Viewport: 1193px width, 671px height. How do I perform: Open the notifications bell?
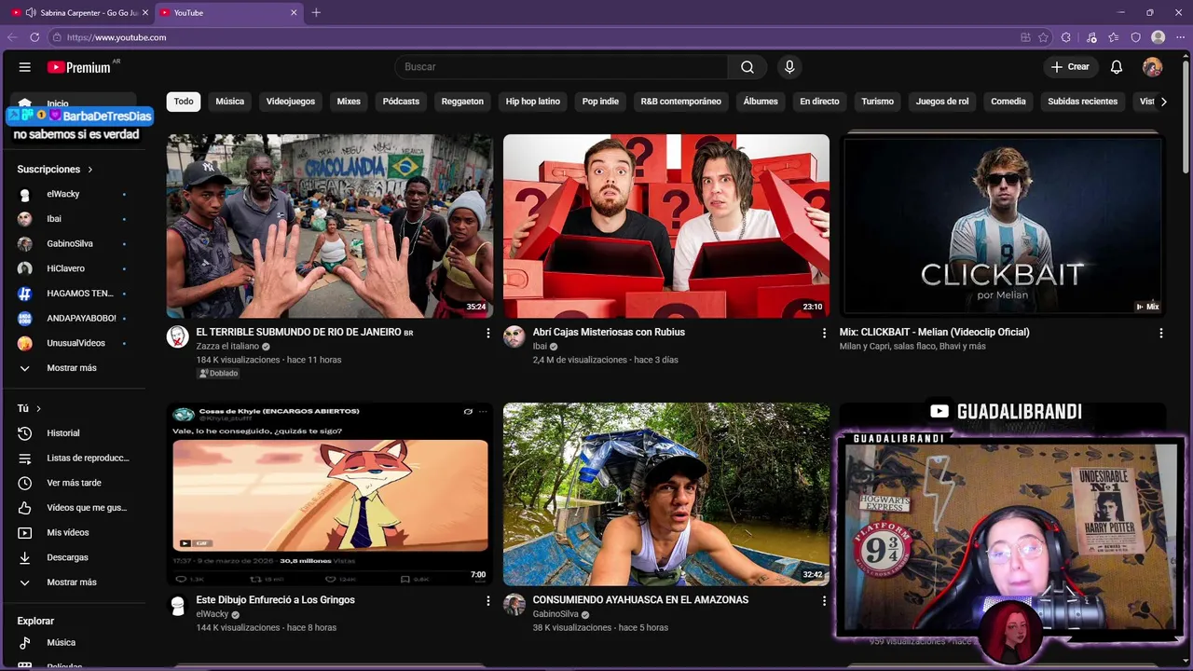click(x=1117, y=67)
